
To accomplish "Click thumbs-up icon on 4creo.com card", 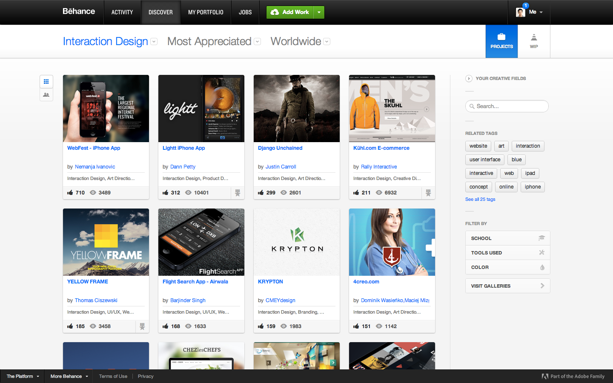I will coord(356,326).
